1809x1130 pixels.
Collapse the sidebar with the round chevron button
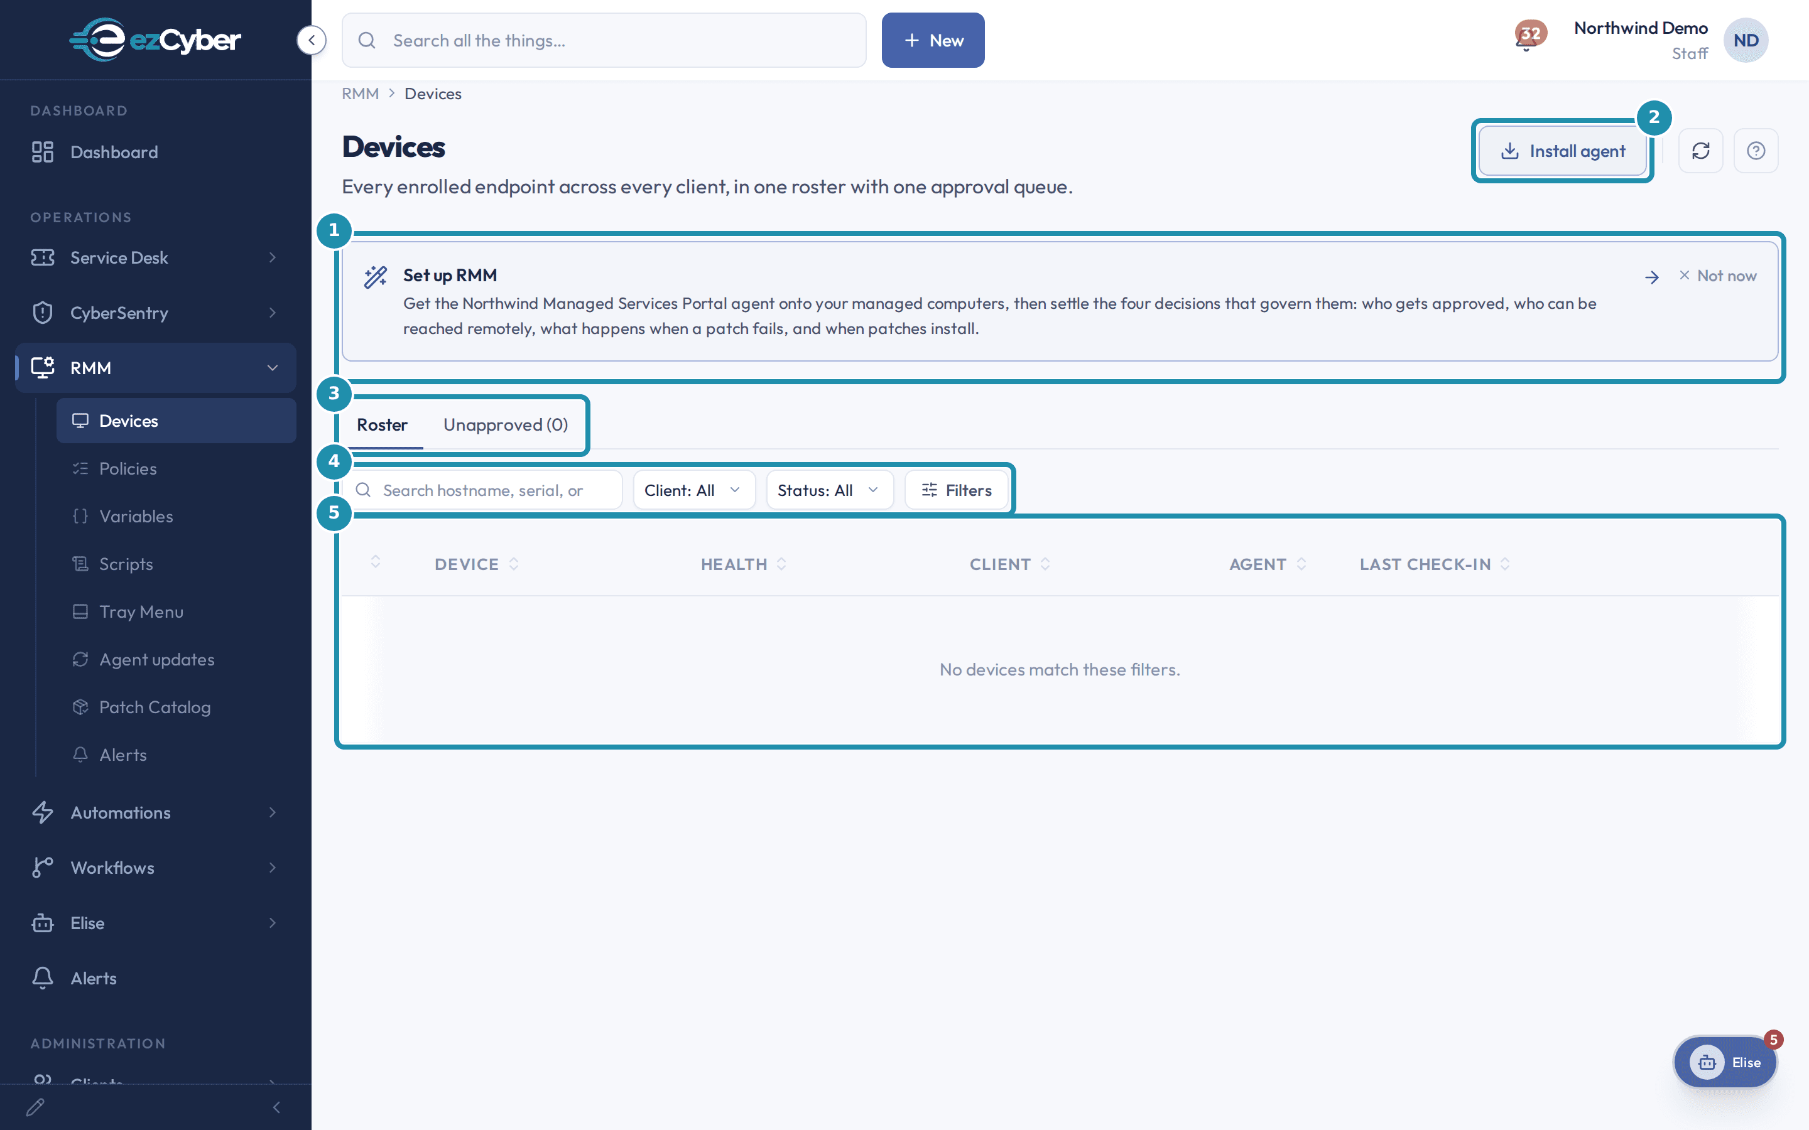click(x=312, y=40)
